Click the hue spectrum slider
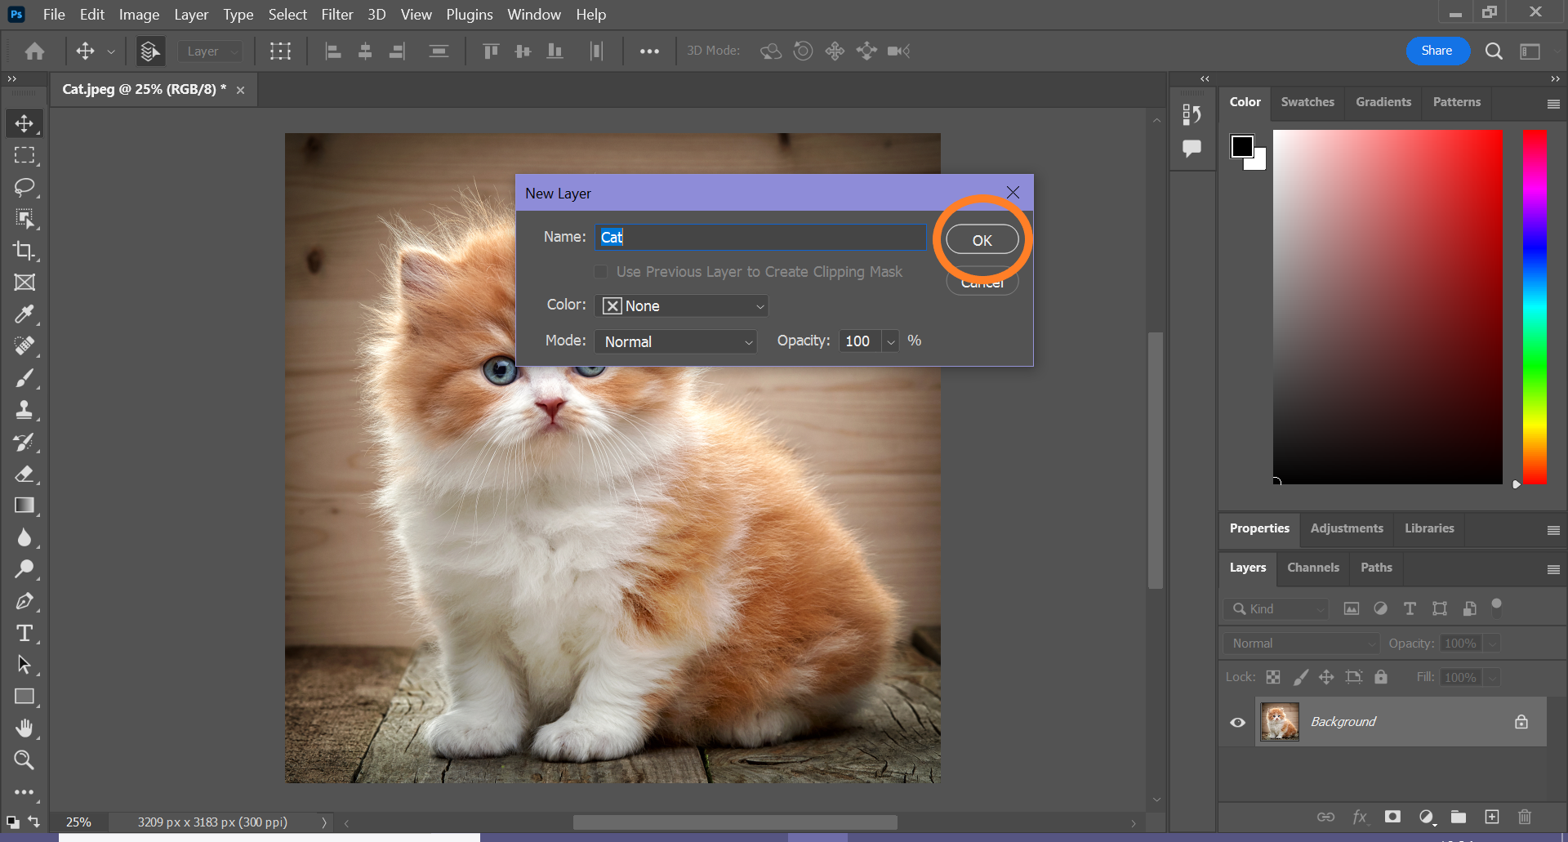Image resolution: width=1568 pixels, height=842 pixels. click(x=1535, y=307)
